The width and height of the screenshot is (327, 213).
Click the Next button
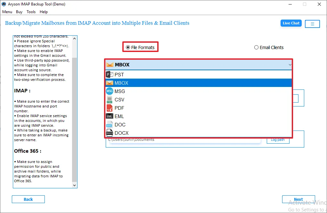[x=298, y=199]
